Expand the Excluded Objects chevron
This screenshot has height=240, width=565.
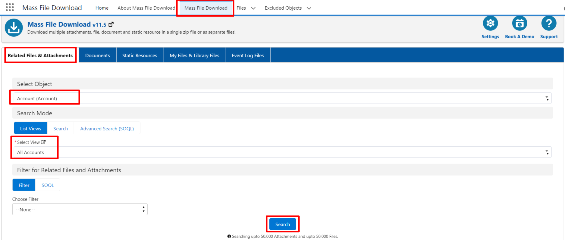tap(309, 8)
